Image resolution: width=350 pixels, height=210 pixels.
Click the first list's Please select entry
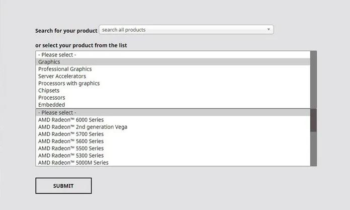[57, 54]
